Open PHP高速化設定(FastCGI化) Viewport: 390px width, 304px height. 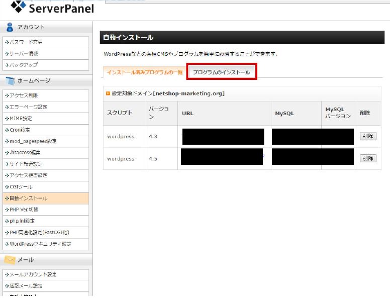coord(46,233)
